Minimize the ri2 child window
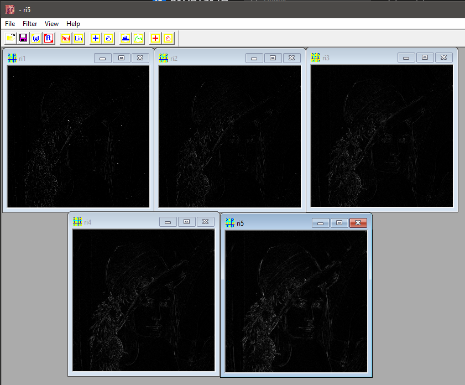The height and width of the screenshot is (385, 465). click(x=254, y=58)
